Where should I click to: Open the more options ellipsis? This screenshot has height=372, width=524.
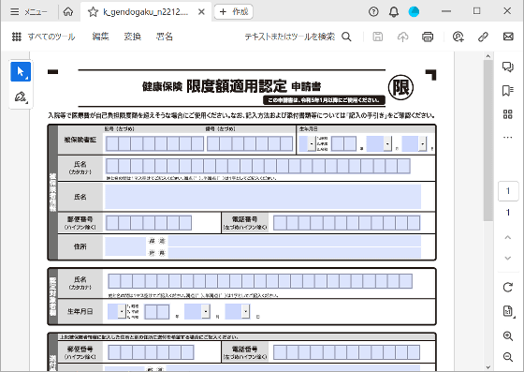point(507,137)
